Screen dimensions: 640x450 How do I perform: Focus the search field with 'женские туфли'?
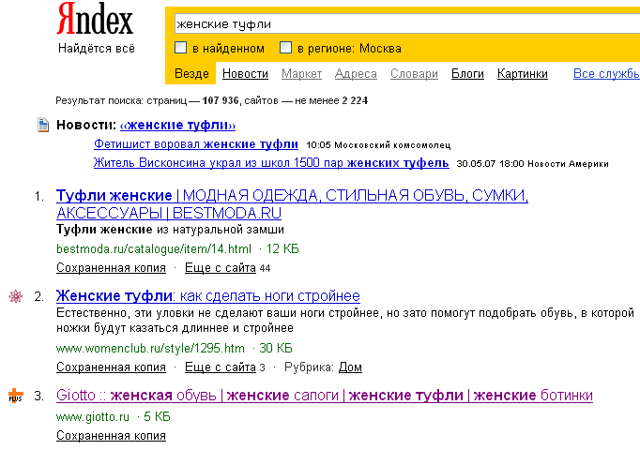[407, 24]
